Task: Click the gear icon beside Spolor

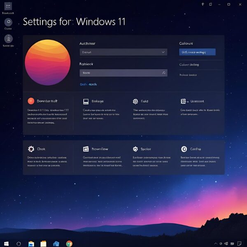Action: (x=135, y=149)
